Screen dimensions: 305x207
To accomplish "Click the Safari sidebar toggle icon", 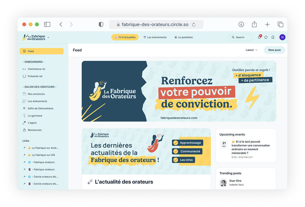I will click(x=47, y=24).
